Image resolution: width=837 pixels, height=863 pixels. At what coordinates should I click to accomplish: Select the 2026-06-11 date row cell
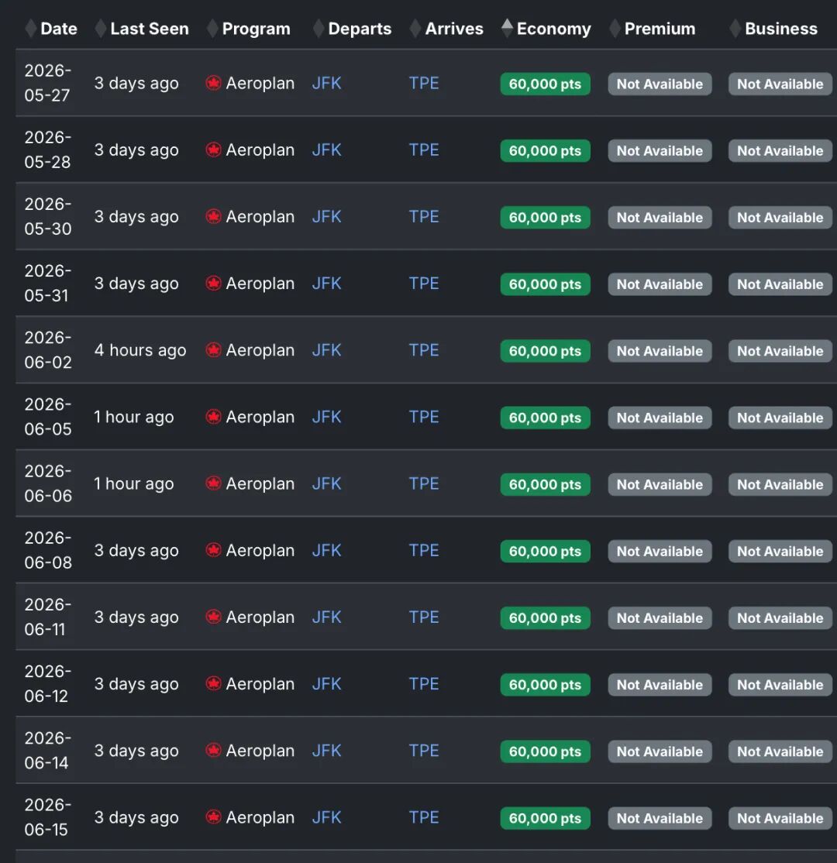[47, 617]
